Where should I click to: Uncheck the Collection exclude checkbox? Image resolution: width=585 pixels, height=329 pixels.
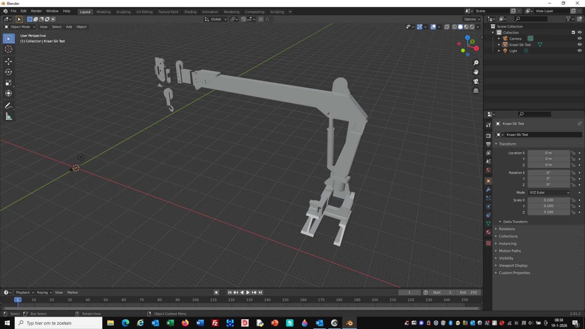tap(573, 32)
